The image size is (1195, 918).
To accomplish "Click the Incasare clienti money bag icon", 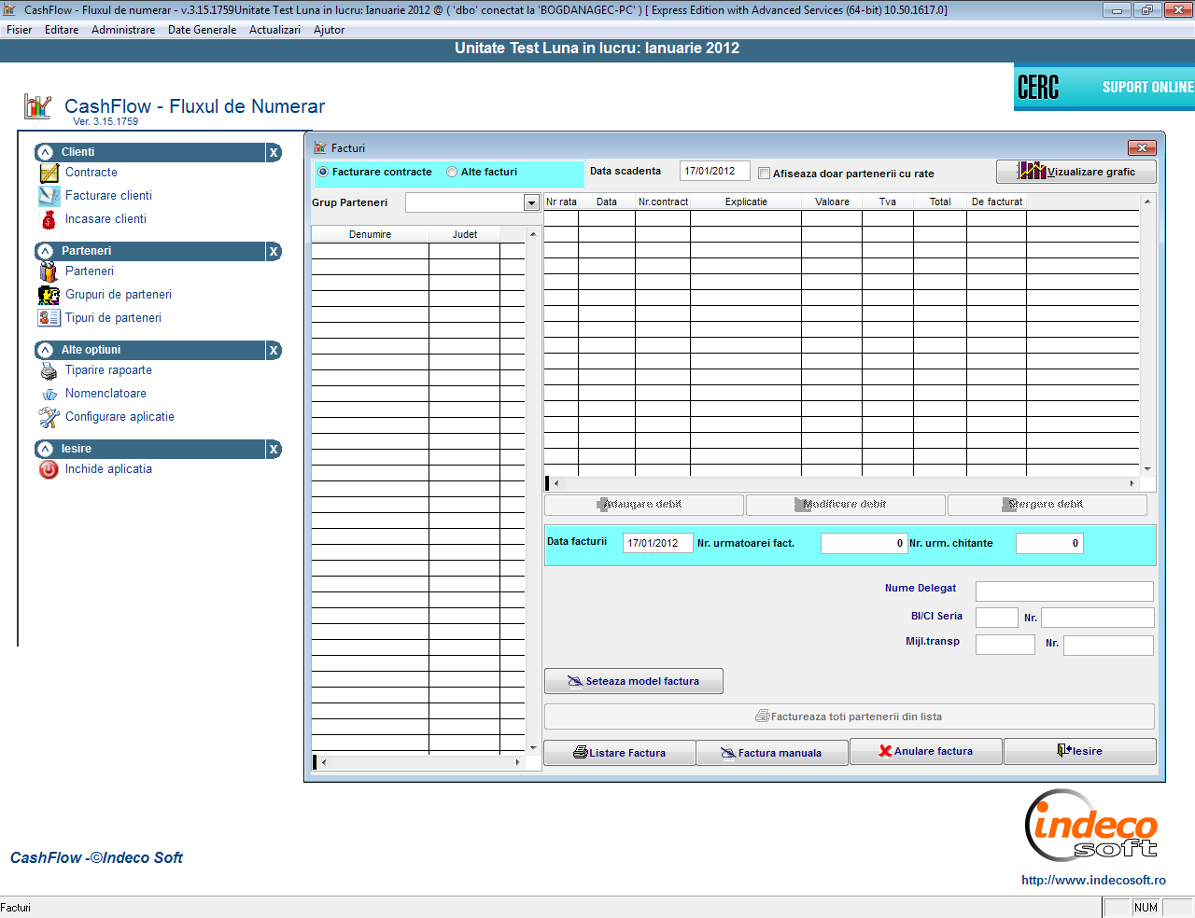I will 49,219.
